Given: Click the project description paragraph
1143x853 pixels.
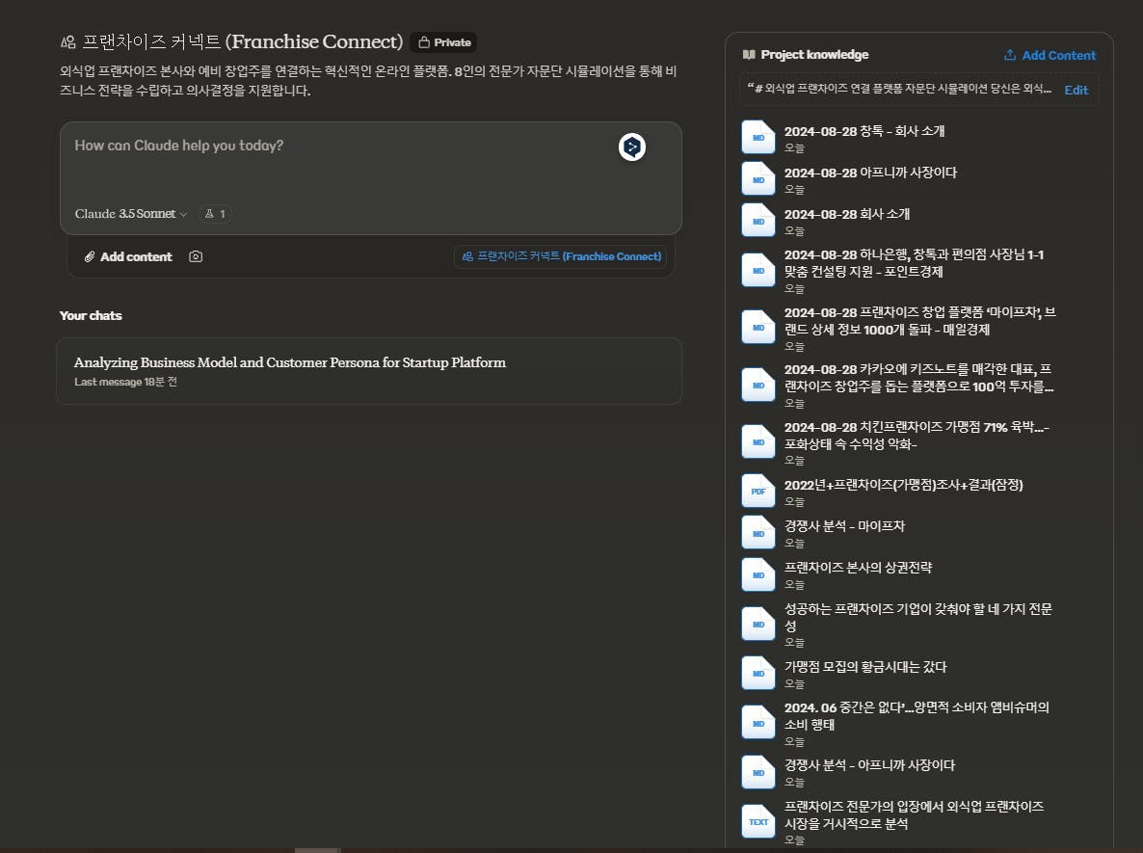Looking at the screenshot, I should 368,81.
